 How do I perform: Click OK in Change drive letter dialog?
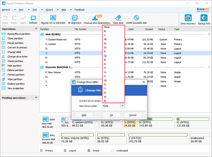[x=112, y=115]
